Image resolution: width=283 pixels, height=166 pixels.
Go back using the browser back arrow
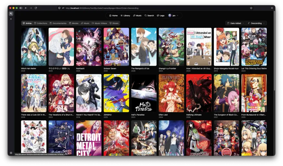pos(26,8)
